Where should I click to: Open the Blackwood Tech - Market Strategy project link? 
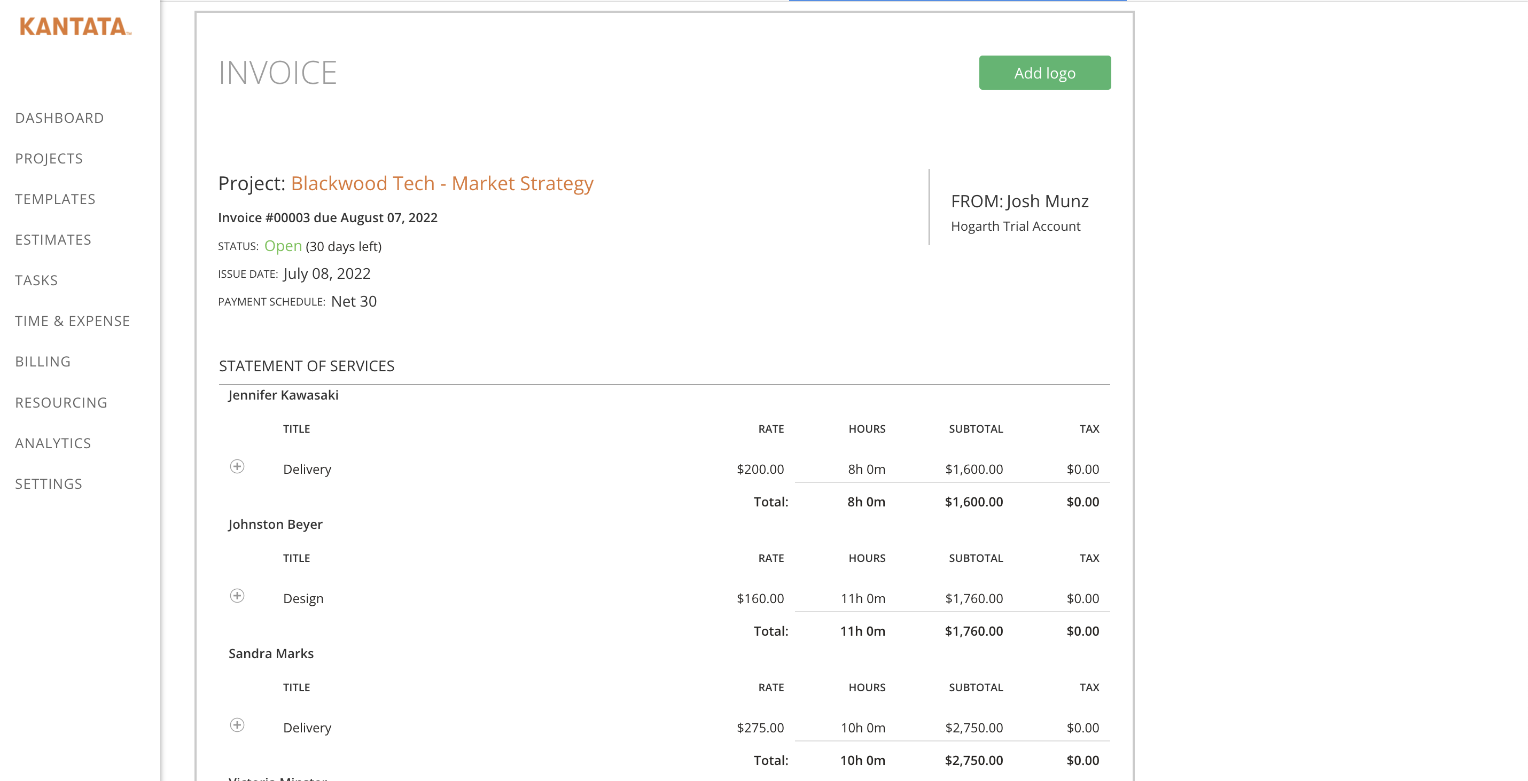click(441, 183)
